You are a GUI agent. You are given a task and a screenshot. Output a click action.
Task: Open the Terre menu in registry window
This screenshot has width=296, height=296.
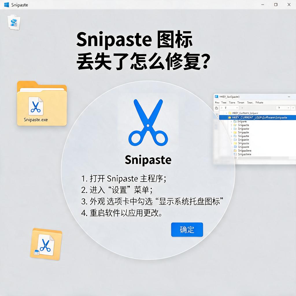pyautogui.click(x=232, y=103)
